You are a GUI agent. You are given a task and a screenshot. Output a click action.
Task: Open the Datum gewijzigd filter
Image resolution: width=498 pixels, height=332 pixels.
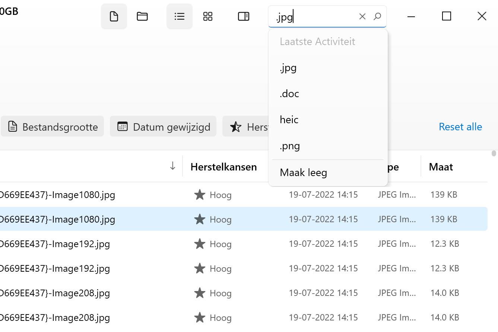163,127
